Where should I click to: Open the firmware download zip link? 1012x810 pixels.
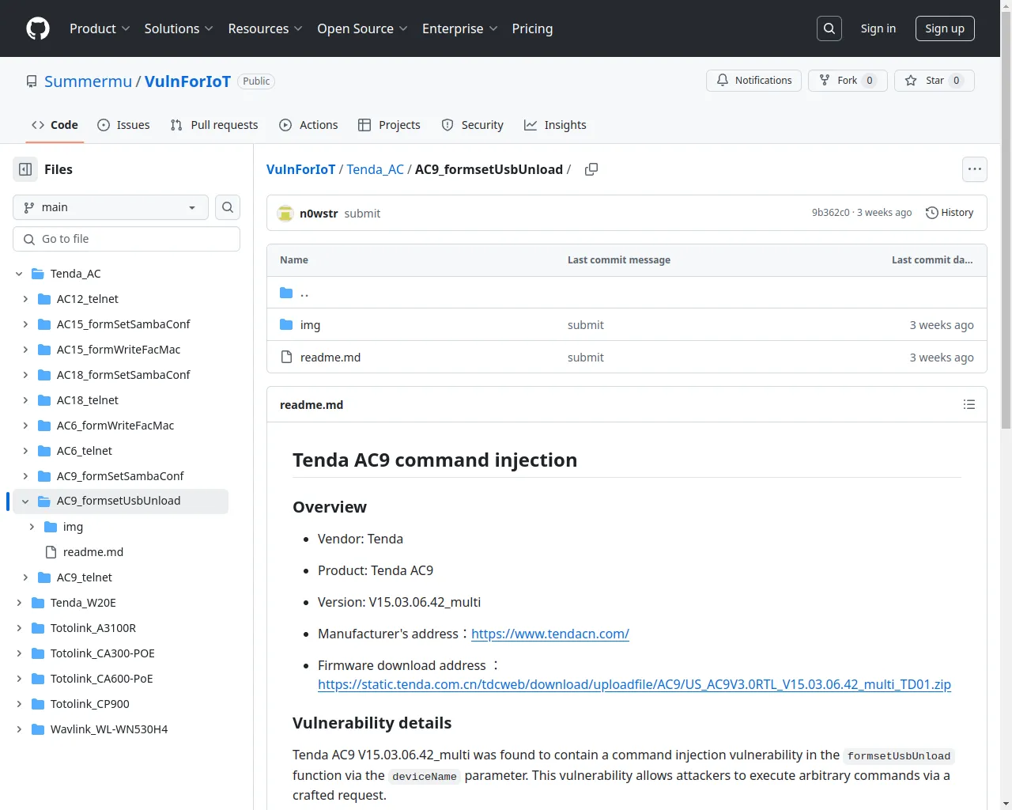(634, 684)
